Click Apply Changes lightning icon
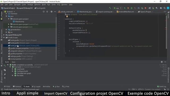170x96 pixels. coord(128,8)
